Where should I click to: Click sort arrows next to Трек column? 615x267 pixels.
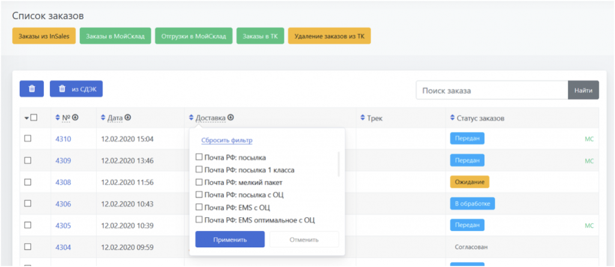362,118
